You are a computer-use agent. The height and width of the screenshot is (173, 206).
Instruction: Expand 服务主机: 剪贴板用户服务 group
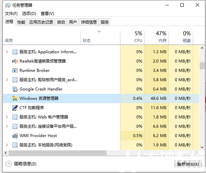7,80
